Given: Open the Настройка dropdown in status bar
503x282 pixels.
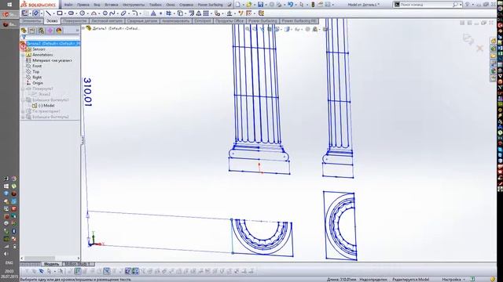Looking at the screenshot, I should [x=453, y=280].
